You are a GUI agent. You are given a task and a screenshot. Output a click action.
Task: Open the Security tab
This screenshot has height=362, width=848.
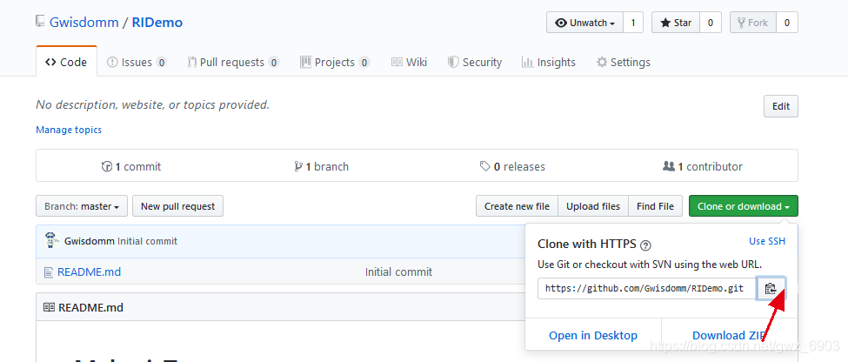pos(474,63)
